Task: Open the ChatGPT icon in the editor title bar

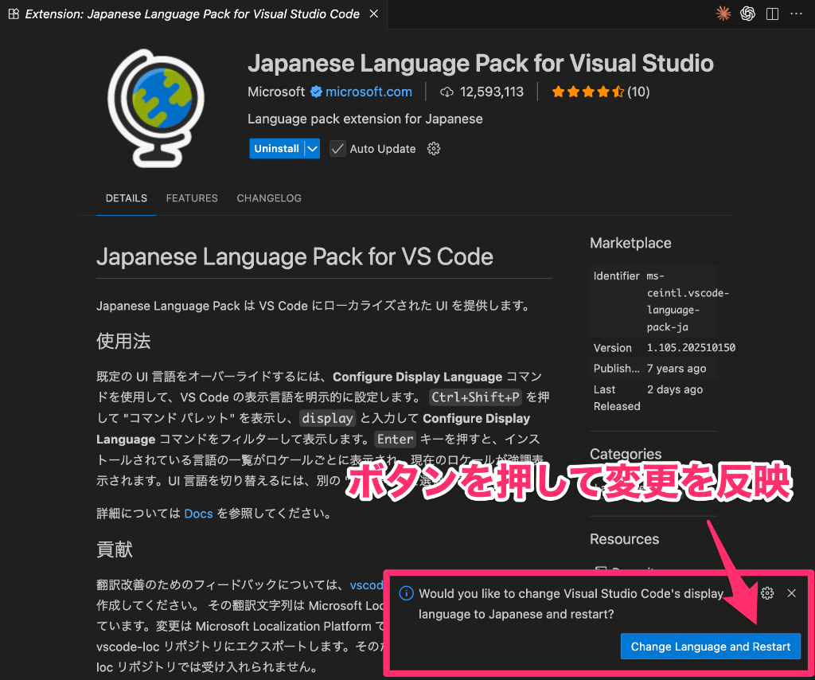Action: tap(747, 14)
